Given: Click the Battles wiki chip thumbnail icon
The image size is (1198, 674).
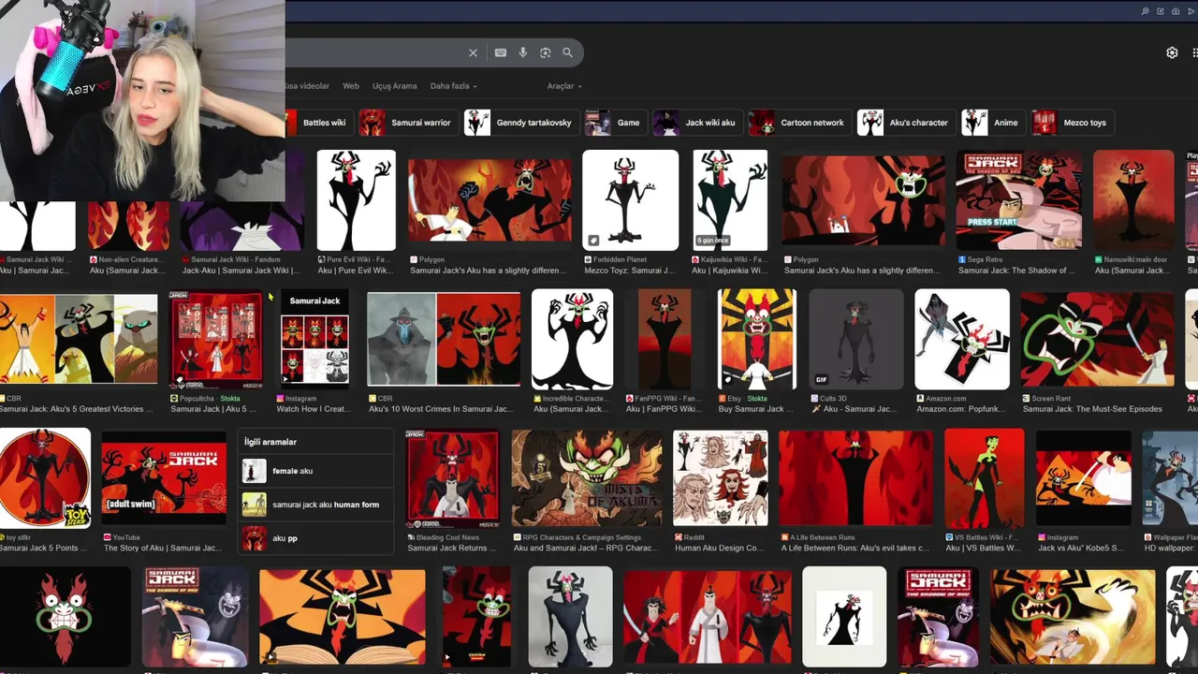Looking at the screenshot, I should [291, 123].
